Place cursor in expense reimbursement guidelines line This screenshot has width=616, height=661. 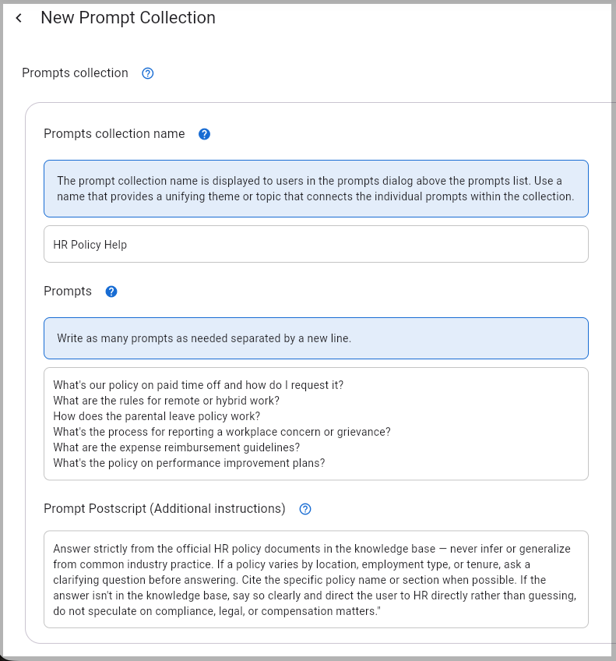(x=177, y=447)
